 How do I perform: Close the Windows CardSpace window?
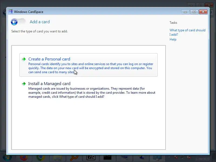coord(203,12)
